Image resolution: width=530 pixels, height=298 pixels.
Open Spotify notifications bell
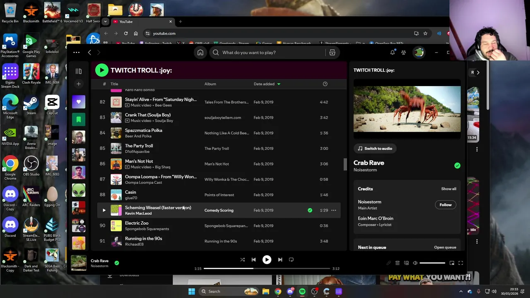(x=392, y=53)
